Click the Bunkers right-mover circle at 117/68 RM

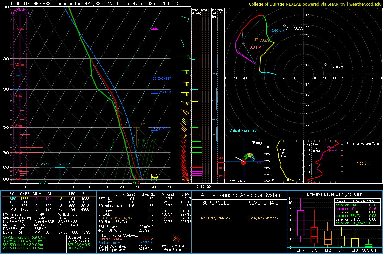(243, 44)
